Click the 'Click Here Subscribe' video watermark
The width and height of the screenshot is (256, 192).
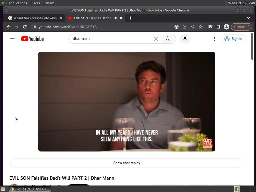coord(207,143)
